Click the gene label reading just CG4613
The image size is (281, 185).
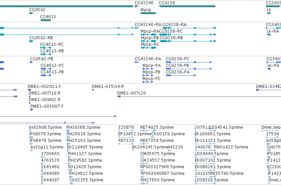tap(48, 17)
